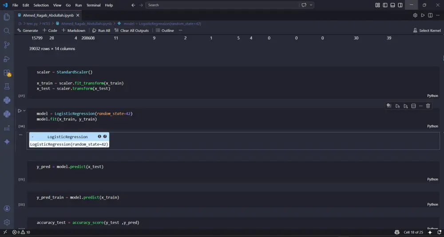The image size is (444, 237).
Task: Open the Selection menu
Action: tap(41, 5)
